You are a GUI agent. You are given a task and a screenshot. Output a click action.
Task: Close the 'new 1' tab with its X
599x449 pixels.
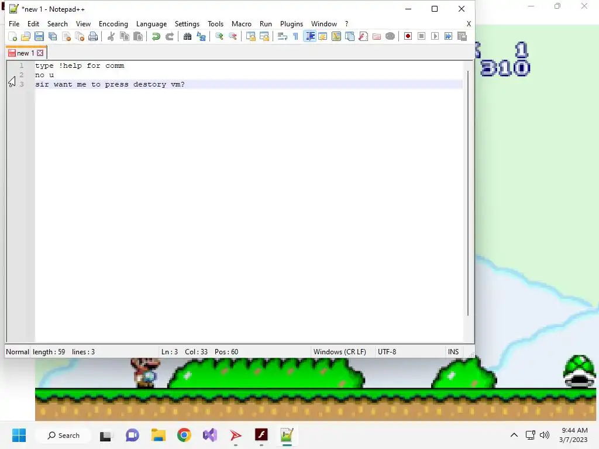[40, 53]
